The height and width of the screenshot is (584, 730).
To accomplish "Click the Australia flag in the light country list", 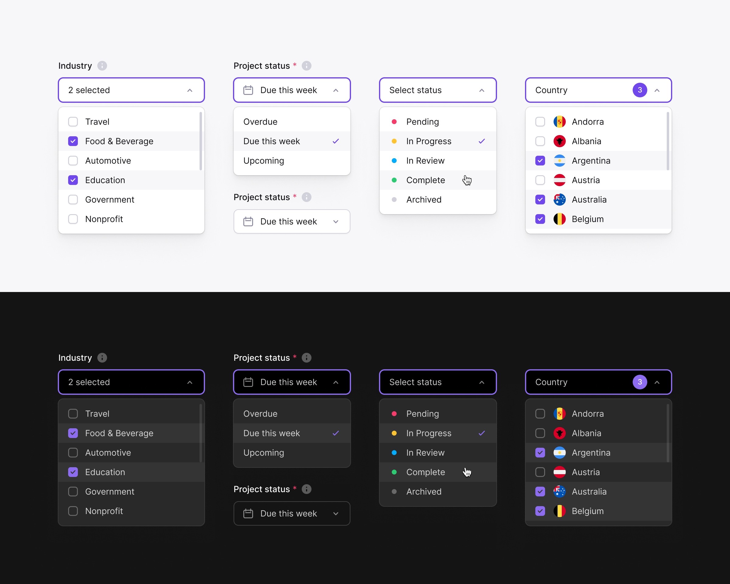I will 559,200.
